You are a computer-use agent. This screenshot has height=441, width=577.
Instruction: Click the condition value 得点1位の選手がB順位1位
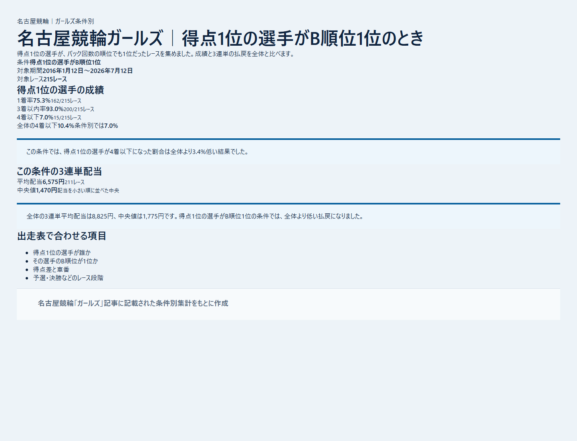point(65,62)
